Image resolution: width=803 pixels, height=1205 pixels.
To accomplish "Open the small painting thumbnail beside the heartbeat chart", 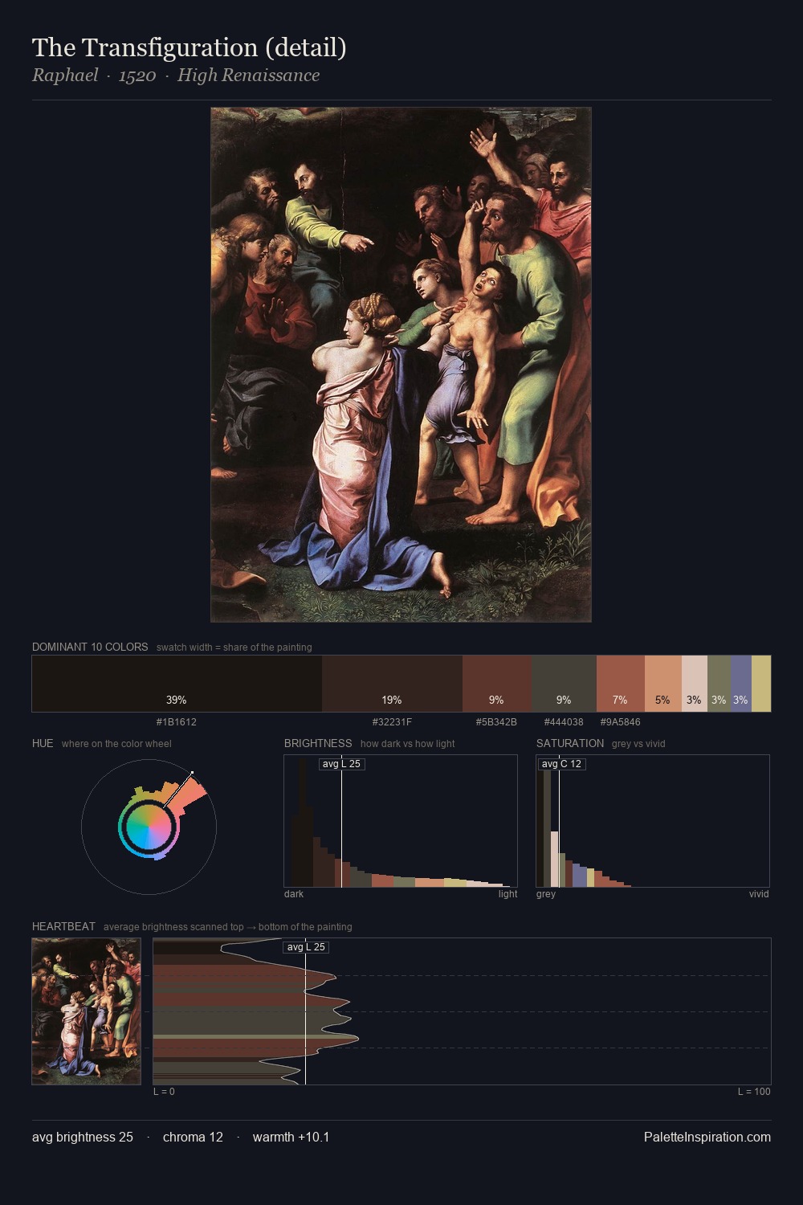I will [86, 1011].
